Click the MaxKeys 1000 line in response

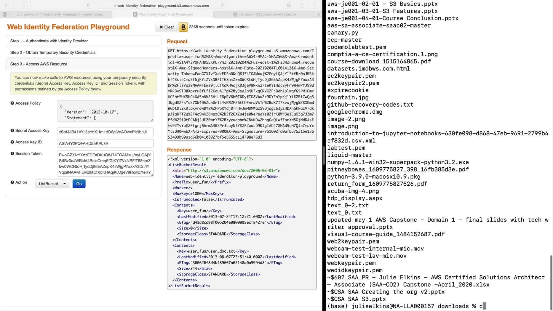coord(198,194)
